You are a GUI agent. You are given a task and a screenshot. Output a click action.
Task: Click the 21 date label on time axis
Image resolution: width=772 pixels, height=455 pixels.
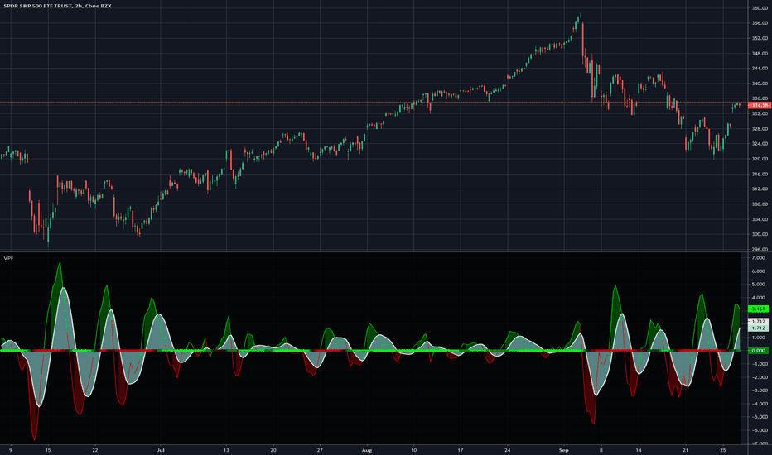685,450
